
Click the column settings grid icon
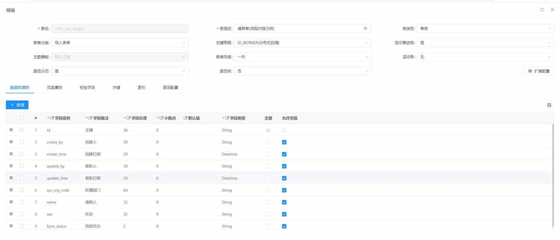tap(549, 105)
